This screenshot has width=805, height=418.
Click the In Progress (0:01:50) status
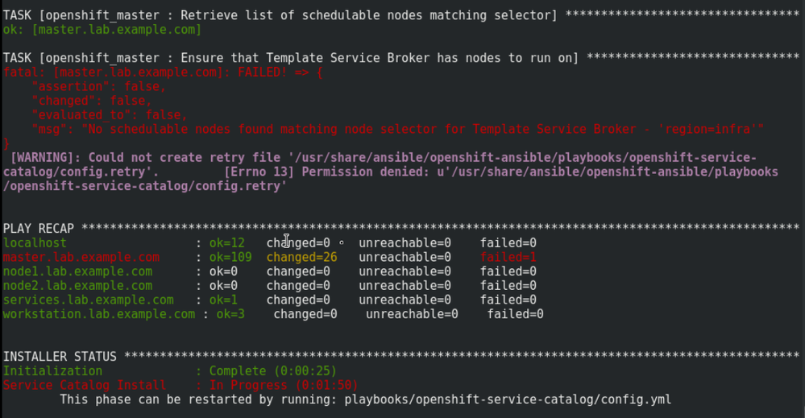click(283, 385)
